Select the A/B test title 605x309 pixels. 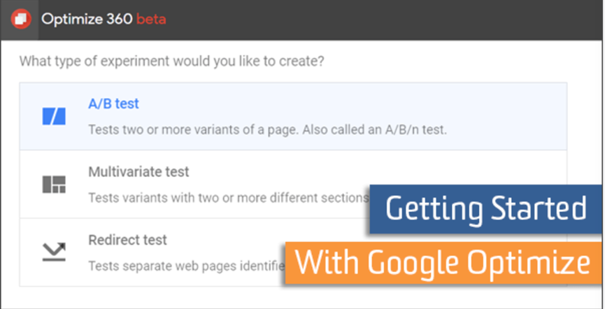click(x=113, y=104)
